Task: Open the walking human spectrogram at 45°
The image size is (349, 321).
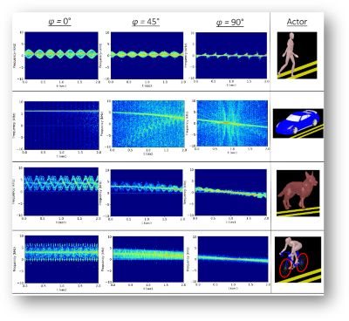Action: coord(147,55)
